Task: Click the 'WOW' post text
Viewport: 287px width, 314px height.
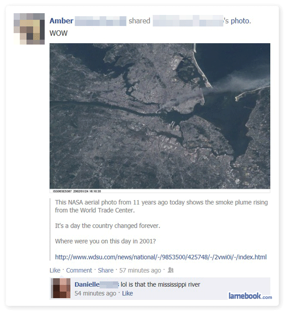Action: click(58, 33)
